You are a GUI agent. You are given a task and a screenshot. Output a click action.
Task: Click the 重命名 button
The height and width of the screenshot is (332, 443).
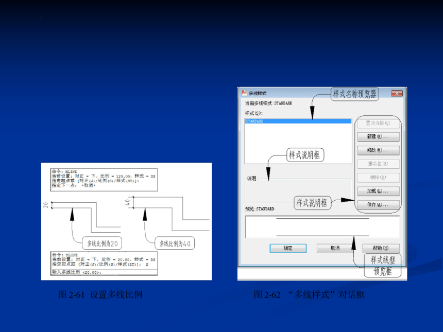coord(378,164)
